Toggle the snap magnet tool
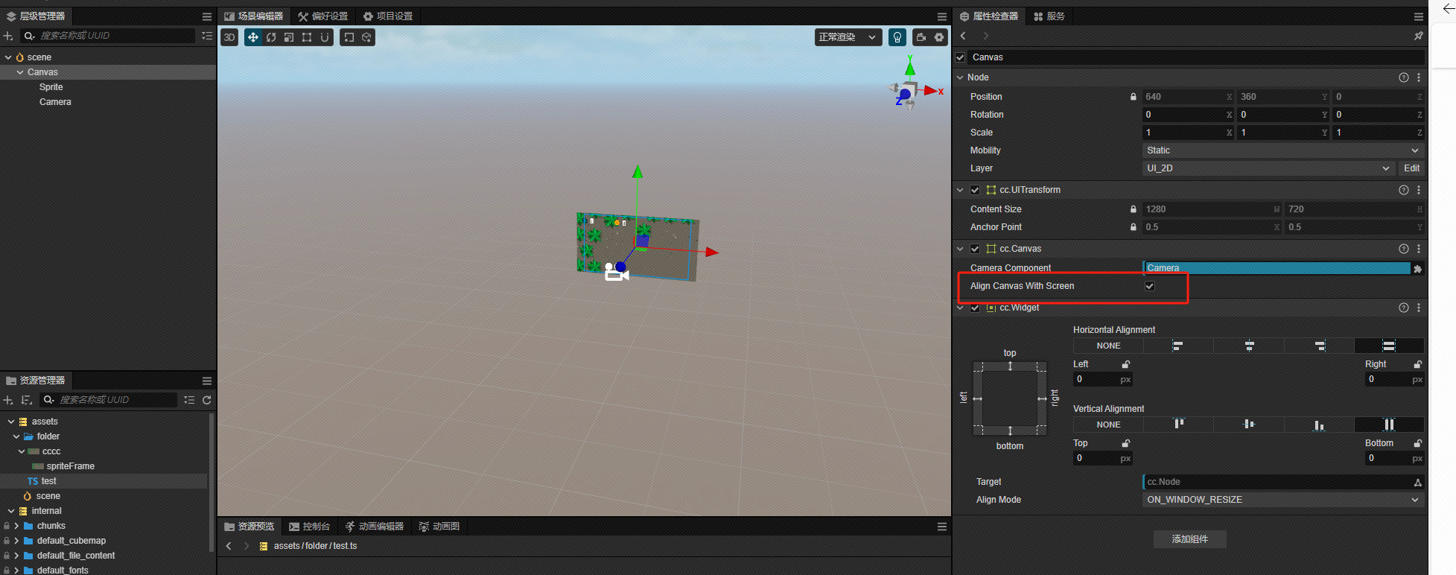 325,37
